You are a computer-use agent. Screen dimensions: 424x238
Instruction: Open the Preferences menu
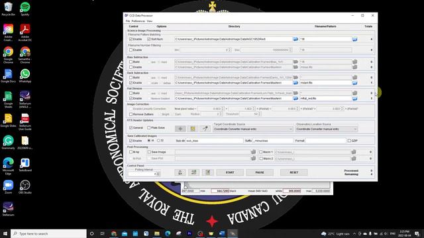coord(138,21)
